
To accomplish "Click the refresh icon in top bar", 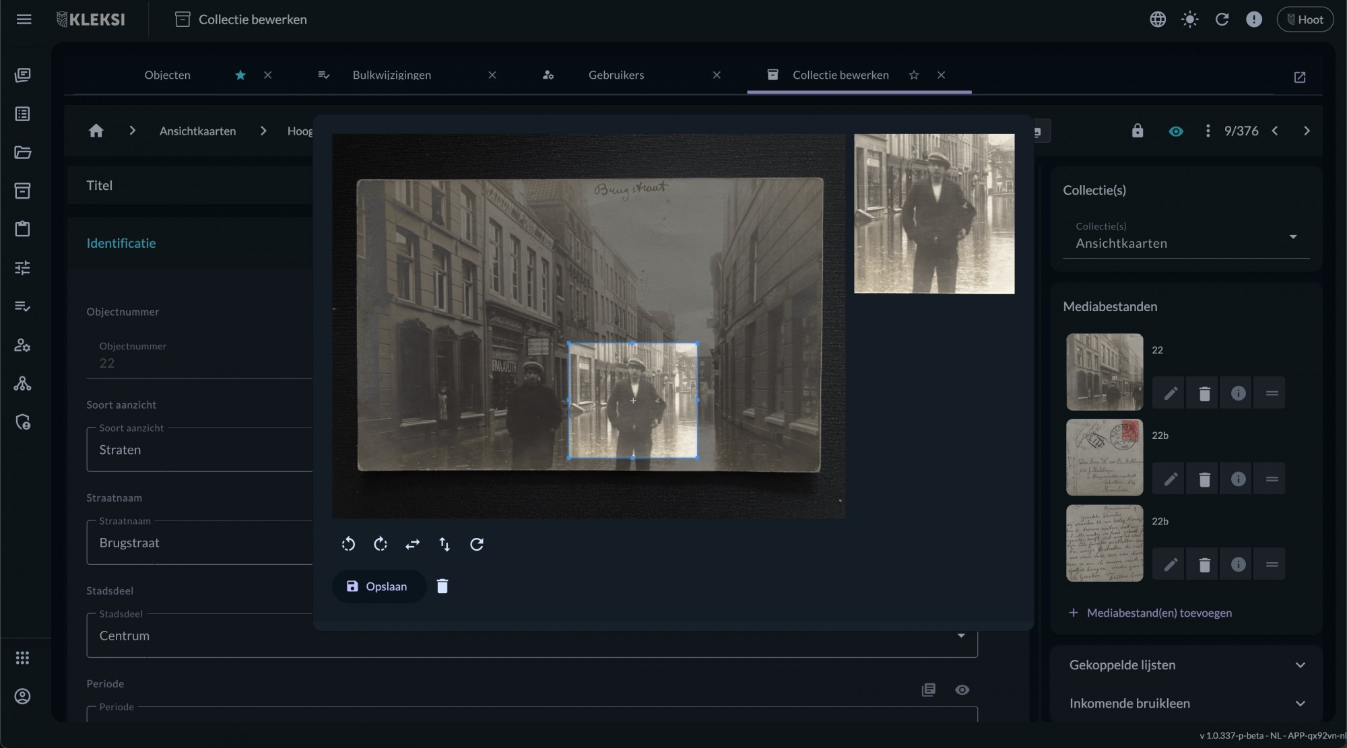I will tap(1222, 20).
